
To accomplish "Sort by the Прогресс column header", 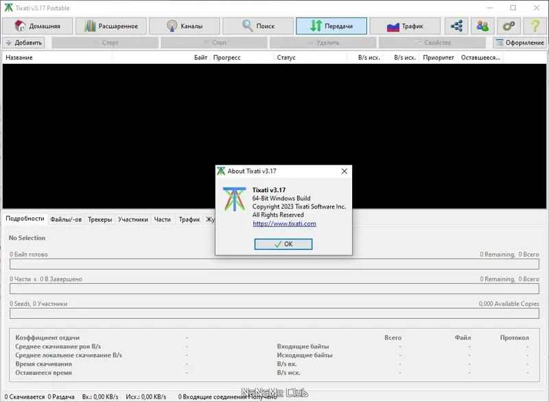I will point(242,58).
